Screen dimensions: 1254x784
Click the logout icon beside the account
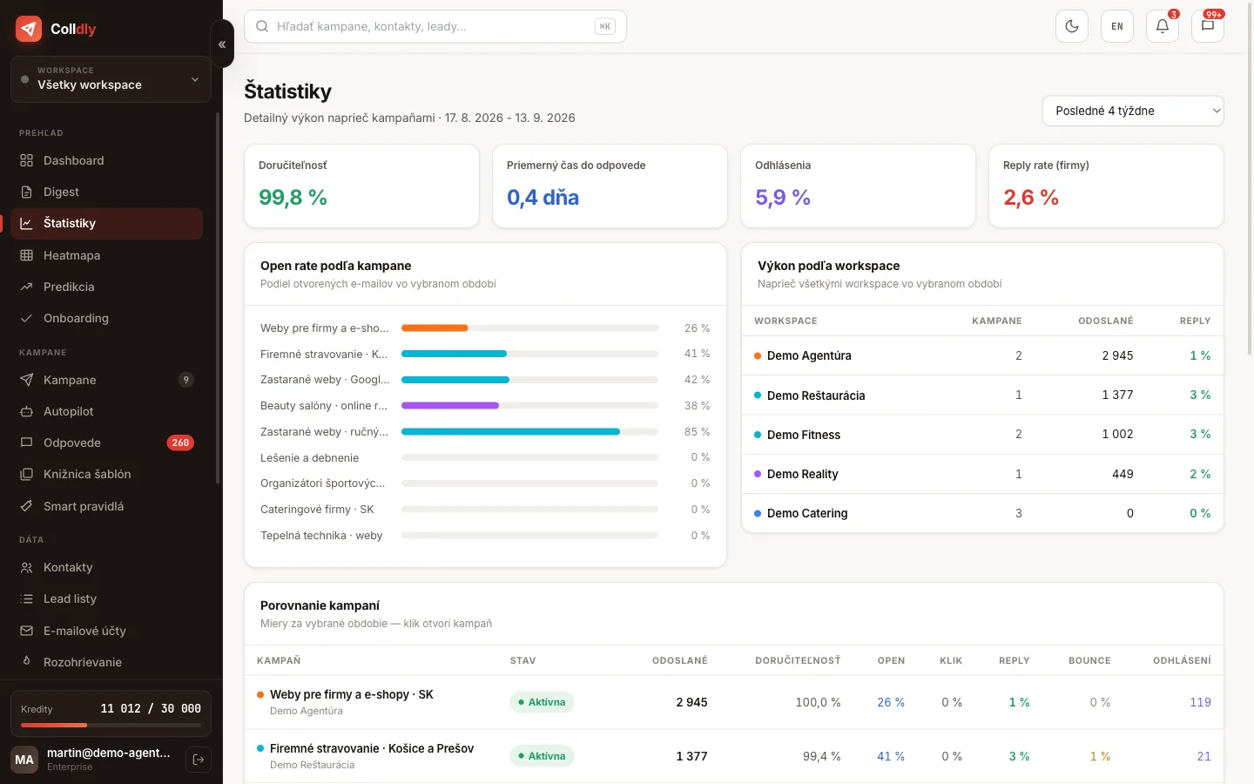click(199, 760)
